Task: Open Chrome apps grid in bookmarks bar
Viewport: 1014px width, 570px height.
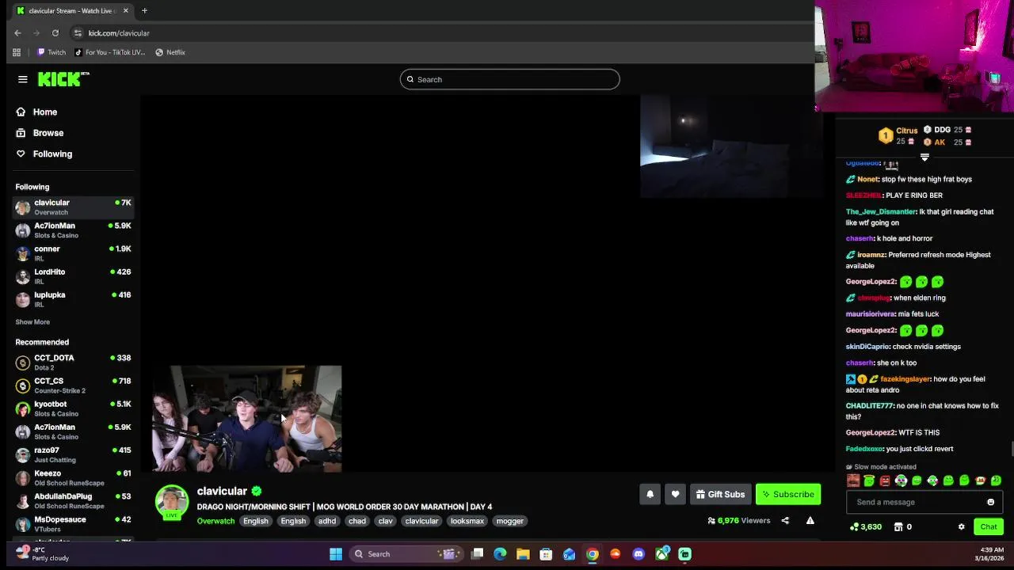Action: click(17, 52)
